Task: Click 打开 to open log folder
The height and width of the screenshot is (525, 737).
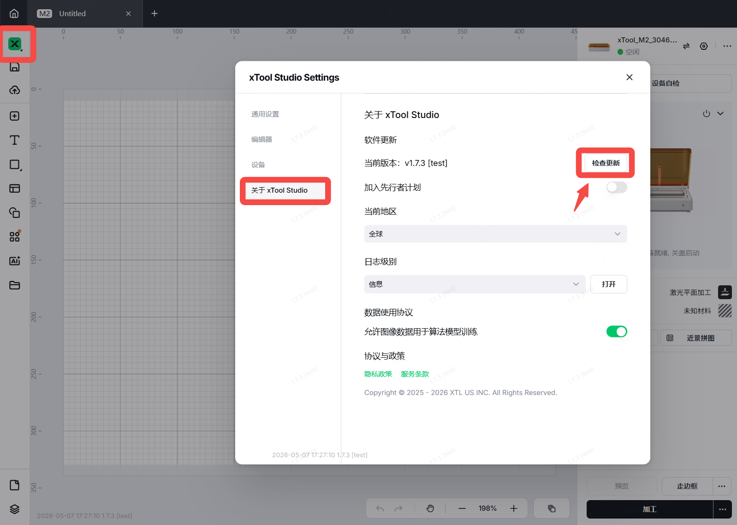Action: pos(609,284)
